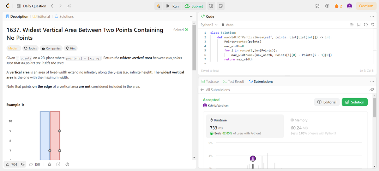This screenshot has width=379, height=171.
Task: Open the user profile avatar
Action: click(349, 6)
